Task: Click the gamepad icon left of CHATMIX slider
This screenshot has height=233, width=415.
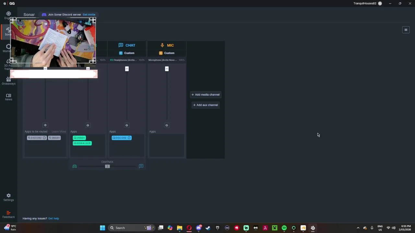Action: point(75,166)
